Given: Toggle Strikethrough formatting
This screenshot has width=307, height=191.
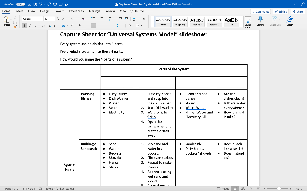Looking at the screenshot, I should pyautogui.click(x=44, y=26).
